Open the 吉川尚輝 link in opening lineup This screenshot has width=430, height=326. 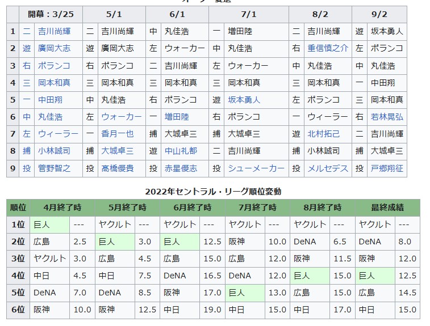pos(55,31)
